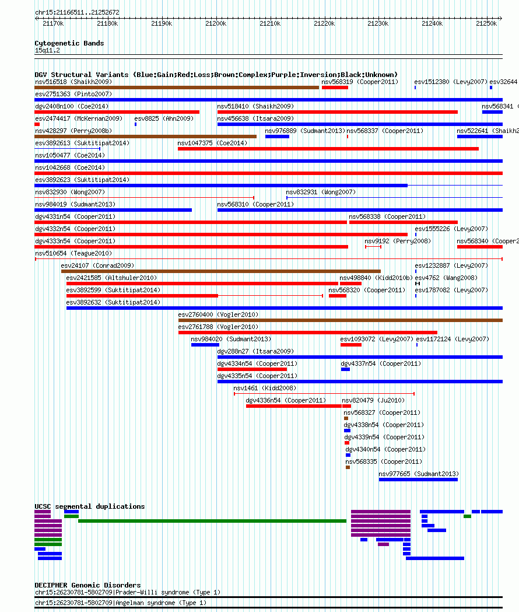
Task: Click the DGV Structural Variants track title
Action: [x=216, y=75]
